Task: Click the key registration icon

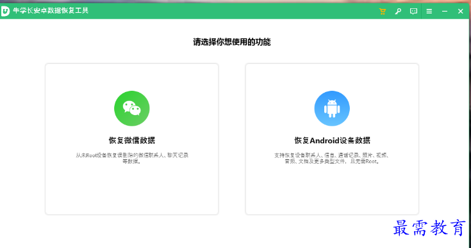Action: (x=398, y=12)
